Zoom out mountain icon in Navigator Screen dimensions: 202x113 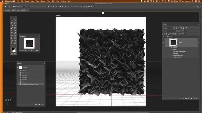pos(26,51)
